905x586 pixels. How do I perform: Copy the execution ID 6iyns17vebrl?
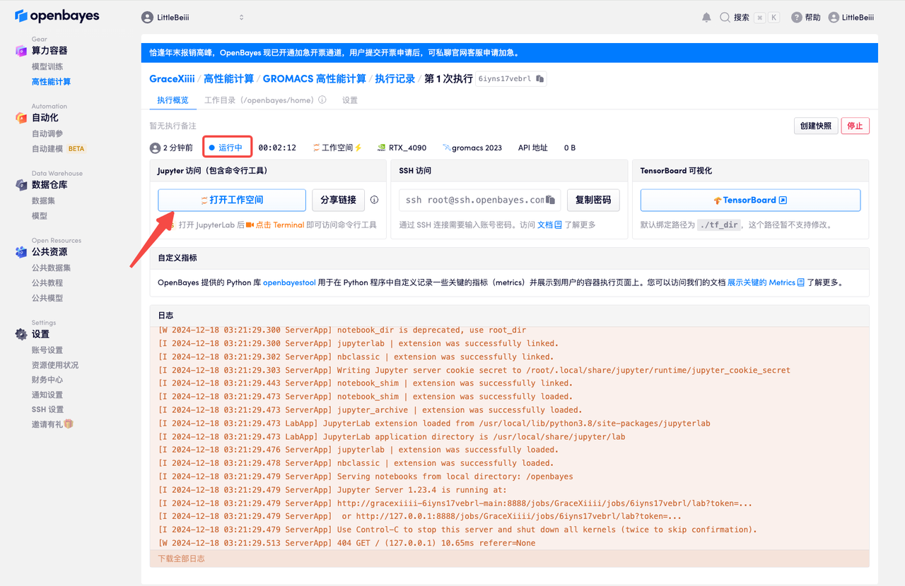540,79
